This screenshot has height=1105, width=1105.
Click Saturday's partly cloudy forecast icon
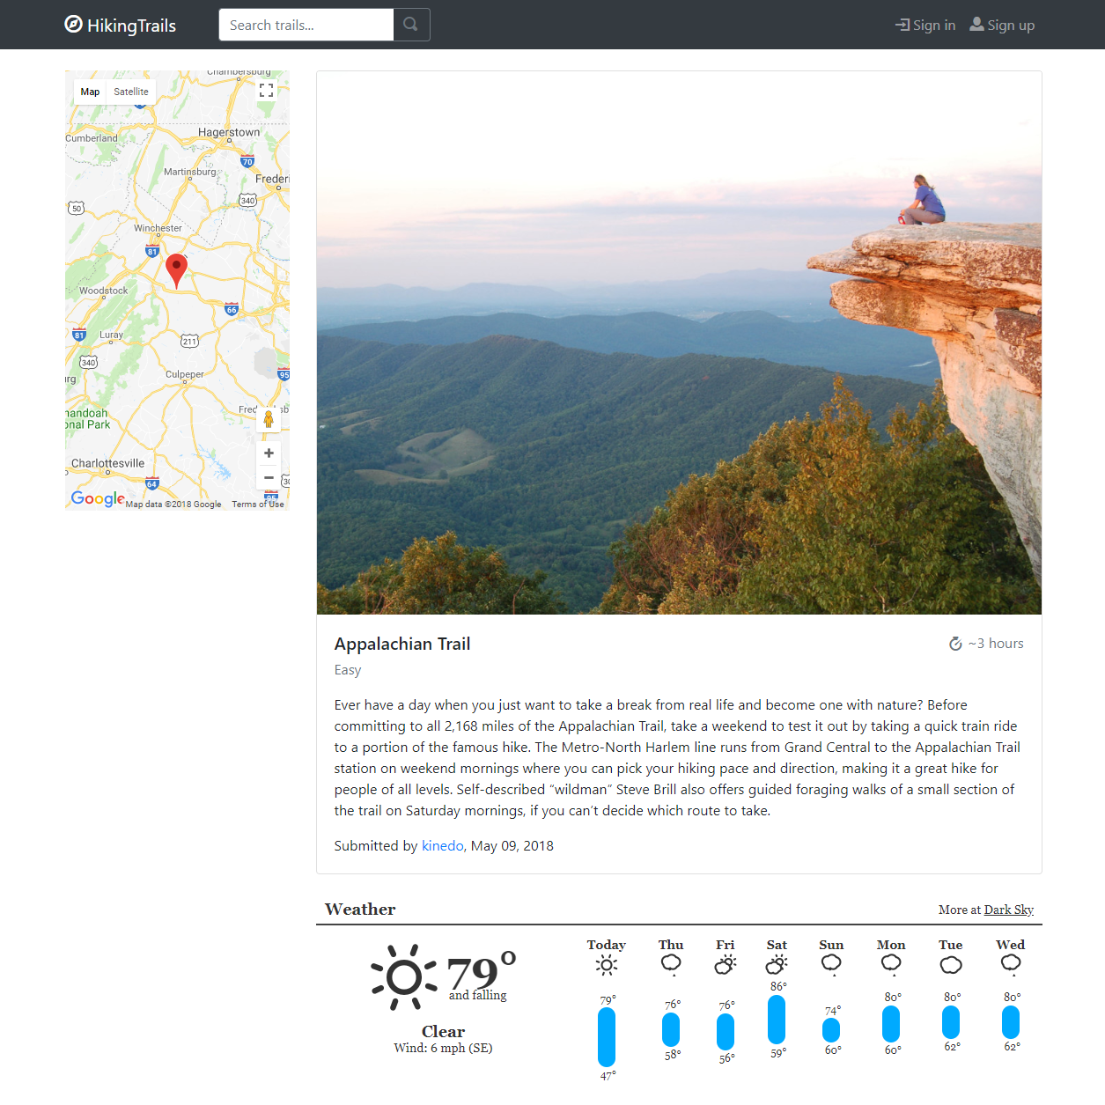coord(777,965)
